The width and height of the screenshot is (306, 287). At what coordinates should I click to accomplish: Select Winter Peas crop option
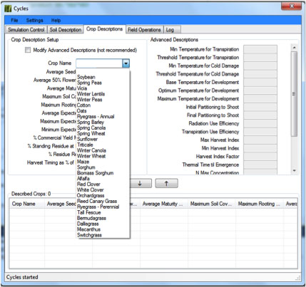90,100
